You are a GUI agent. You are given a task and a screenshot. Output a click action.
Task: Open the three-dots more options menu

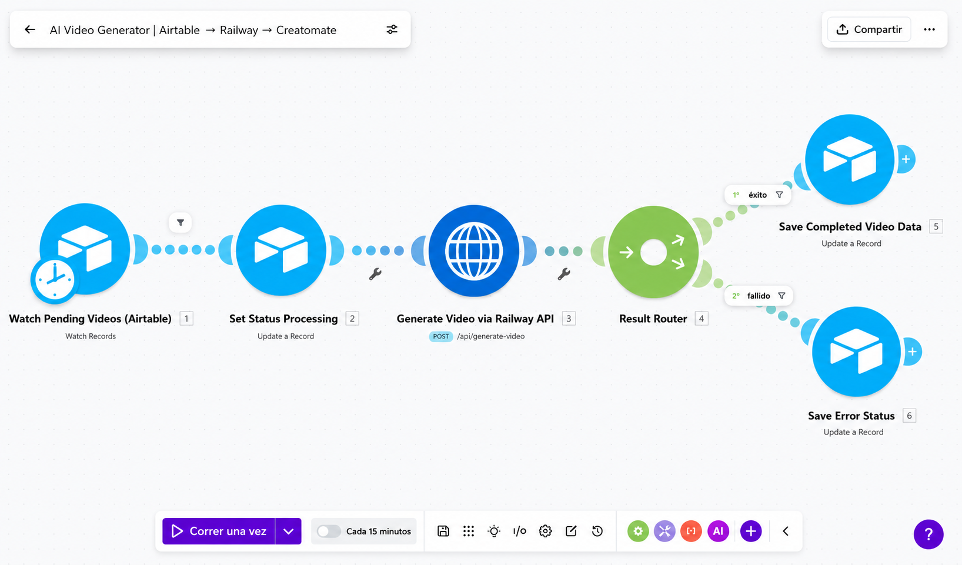pyautogui.click(x=929, y=29)
